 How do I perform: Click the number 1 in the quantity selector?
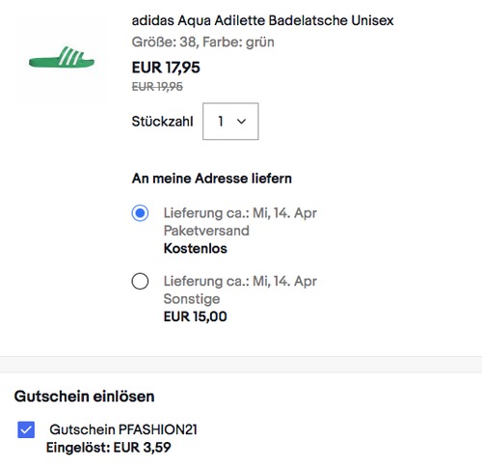(x=221, y=122)
